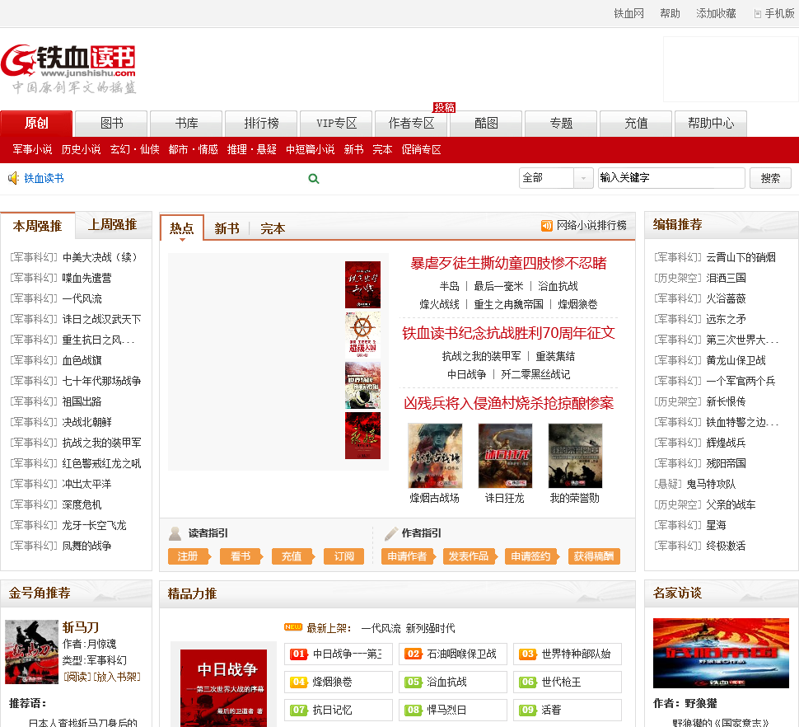Open 促销专区 in red submenu
This screenshot has width=799, height=727.
coord(422,149)
